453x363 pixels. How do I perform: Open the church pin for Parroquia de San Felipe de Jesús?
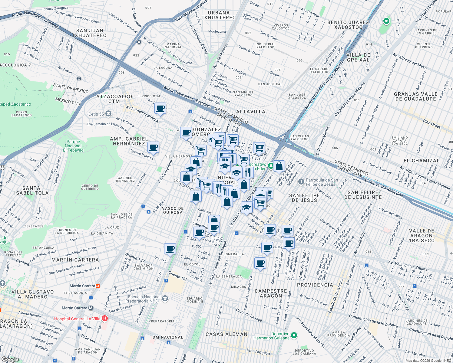coord(301,181)
